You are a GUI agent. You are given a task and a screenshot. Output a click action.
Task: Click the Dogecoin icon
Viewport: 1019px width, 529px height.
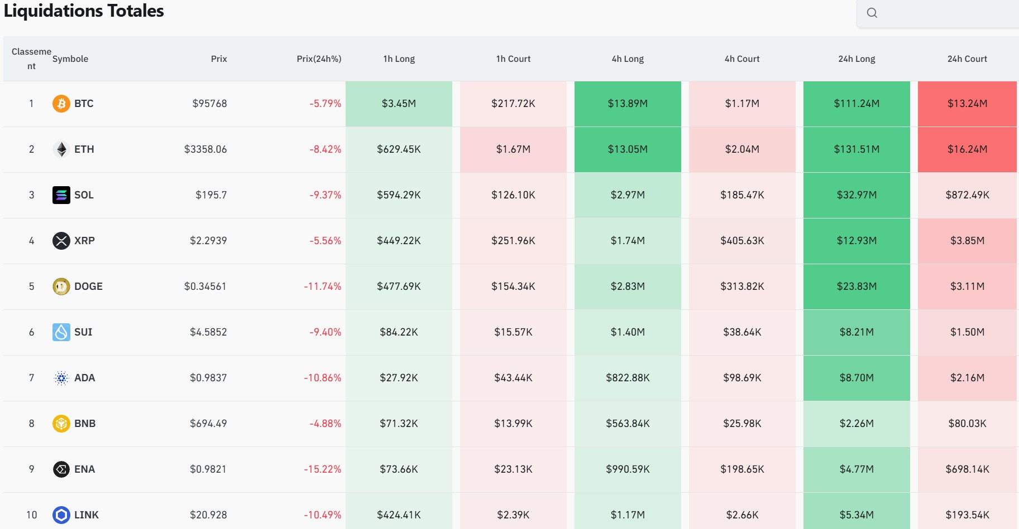61,287
